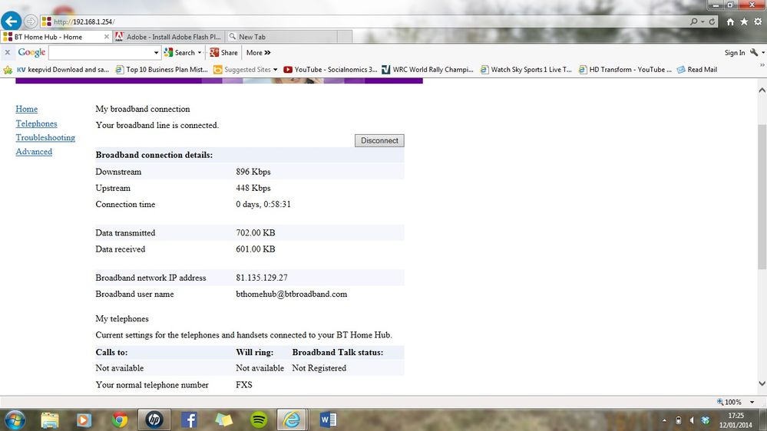Open blank new tab button
Viewport: 767px width, 431px height.
coord(345,37)
